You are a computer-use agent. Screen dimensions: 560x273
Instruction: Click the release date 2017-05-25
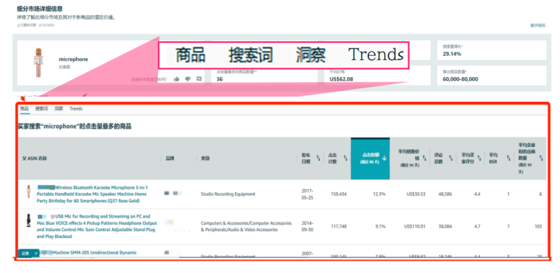pos(308,194)
